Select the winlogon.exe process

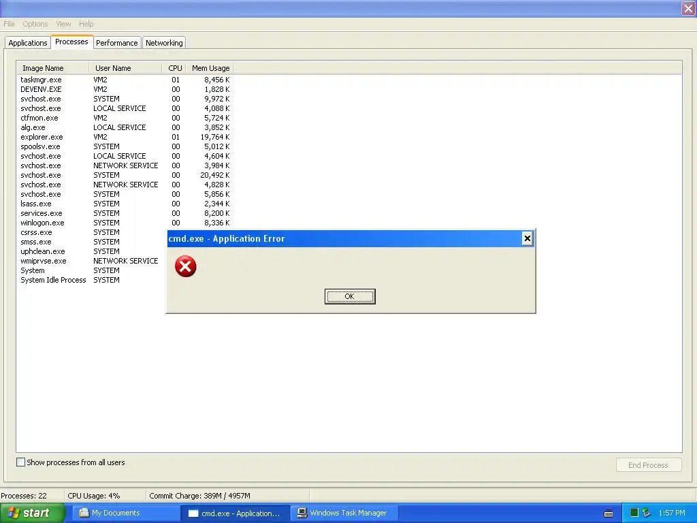tap(125, 223)
